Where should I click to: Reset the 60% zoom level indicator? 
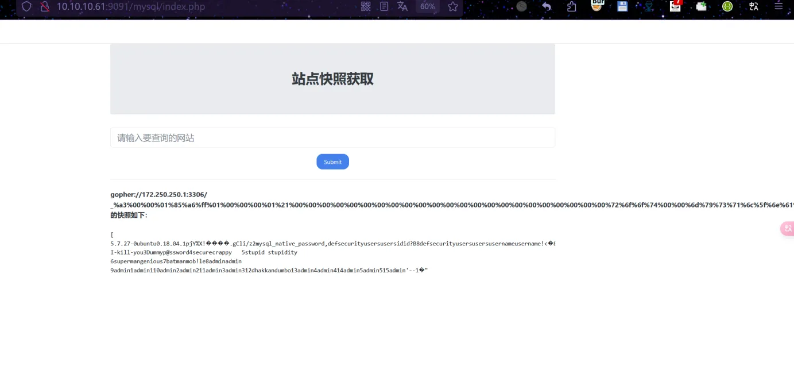[x=427, y=6]
